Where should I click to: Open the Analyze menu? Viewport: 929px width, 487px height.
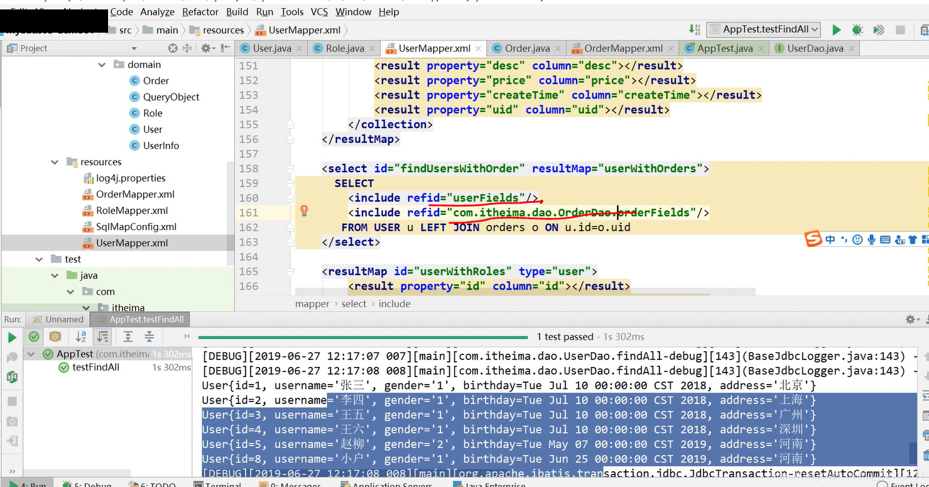[157, 12]
